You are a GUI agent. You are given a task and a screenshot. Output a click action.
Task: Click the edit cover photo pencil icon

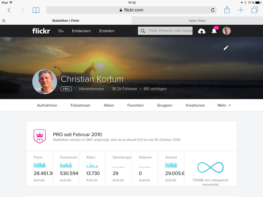coord(226,48)
